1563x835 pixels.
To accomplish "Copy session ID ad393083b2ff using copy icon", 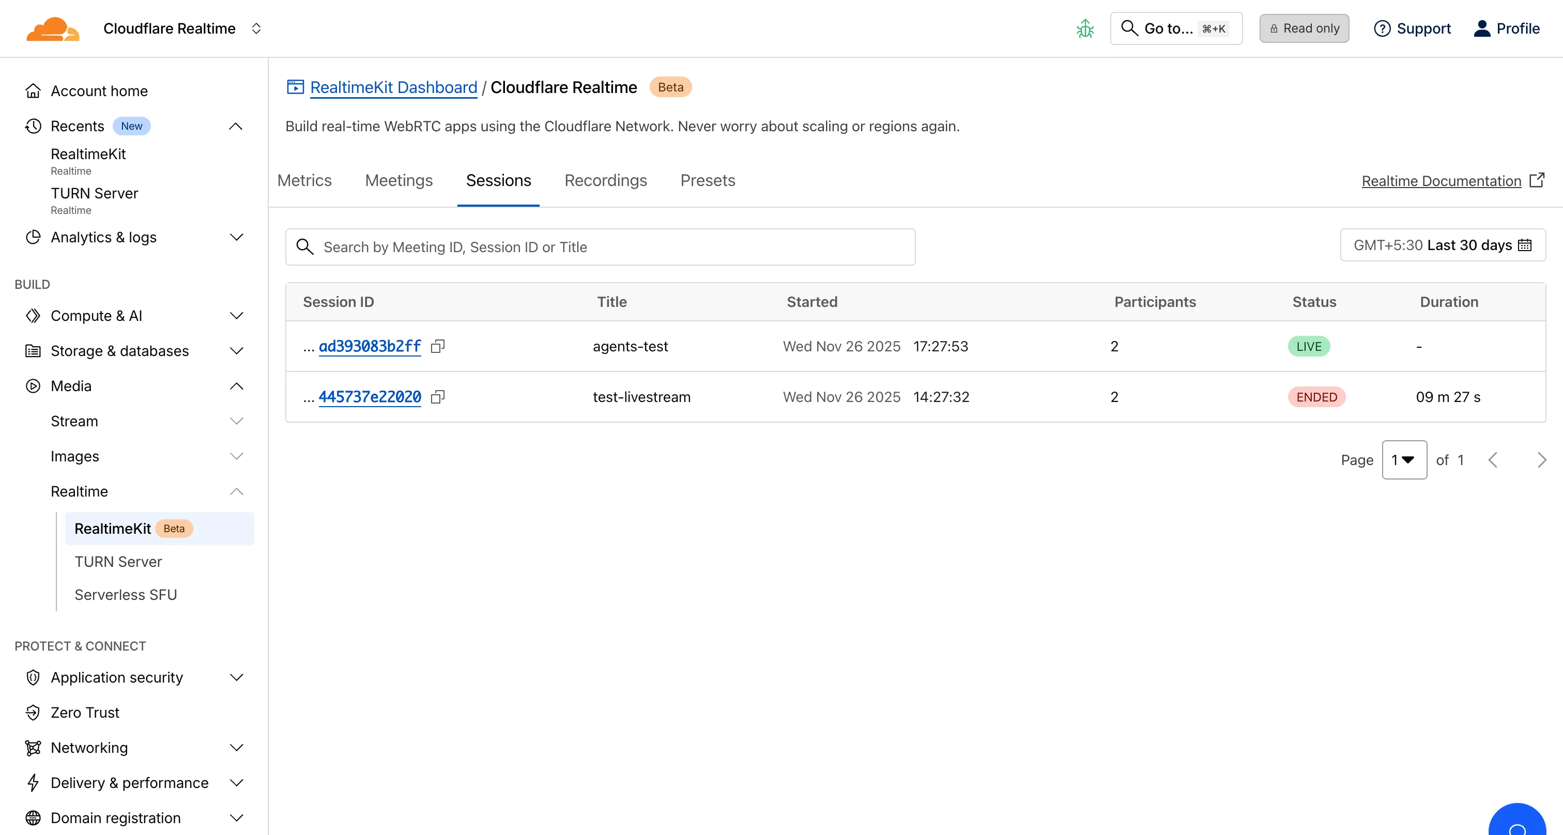I will [x=438, y=346].
